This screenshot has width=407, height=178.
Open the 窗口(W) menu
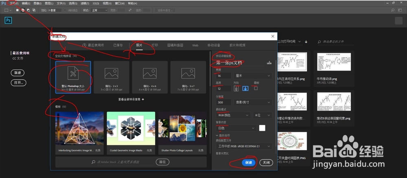click(120, 3)
